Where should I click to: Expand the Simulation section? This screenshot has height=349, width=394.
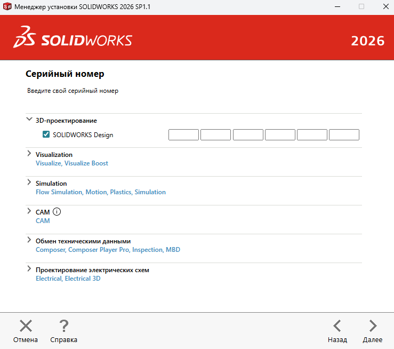[29, 183]
